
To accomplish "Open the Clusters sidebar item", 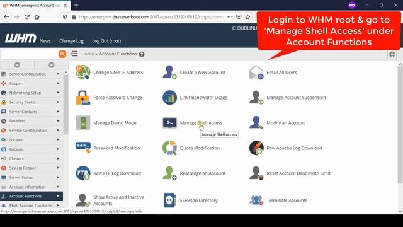I will 31,158.
